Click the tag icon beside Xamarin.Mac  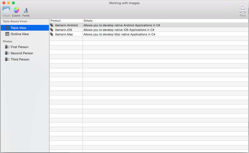tap(52, 34)
